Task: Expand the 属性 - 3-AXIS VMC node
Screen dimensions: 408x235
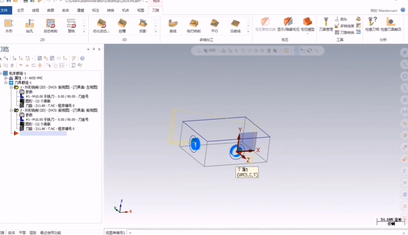Action: 6,78
